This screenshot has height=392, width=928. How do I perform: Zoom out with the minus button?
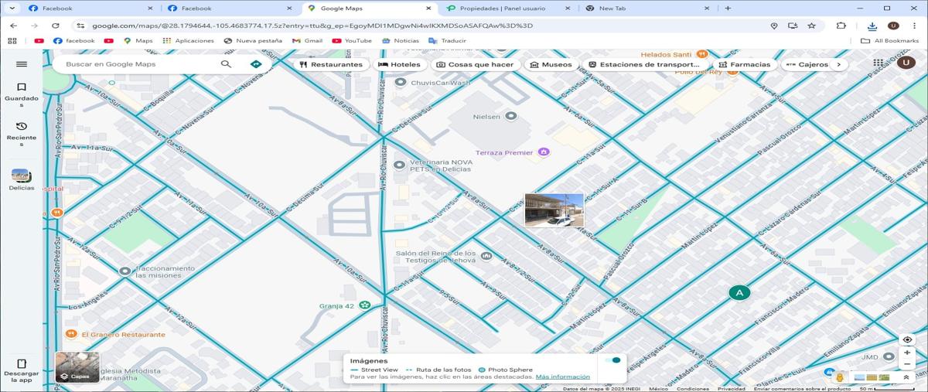[907, 364]
